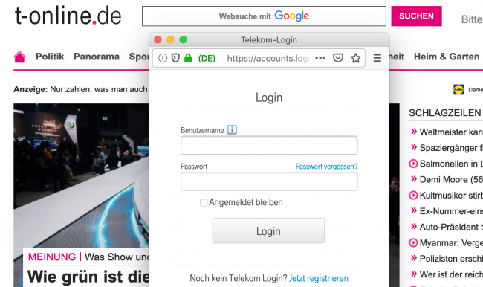Open the site information icon in address bar

tap(163, 58)
